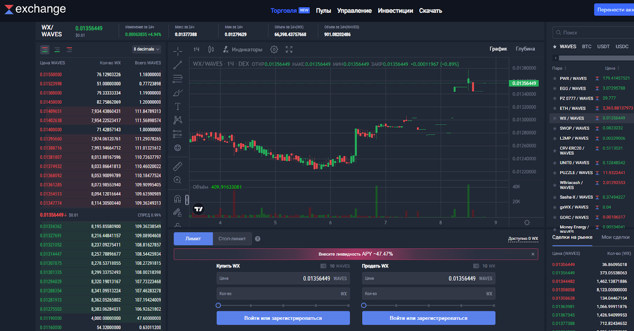This screenshot has height=331, width=634.
Task: Open the Пулы menu
Action: [x=323, y=11]
